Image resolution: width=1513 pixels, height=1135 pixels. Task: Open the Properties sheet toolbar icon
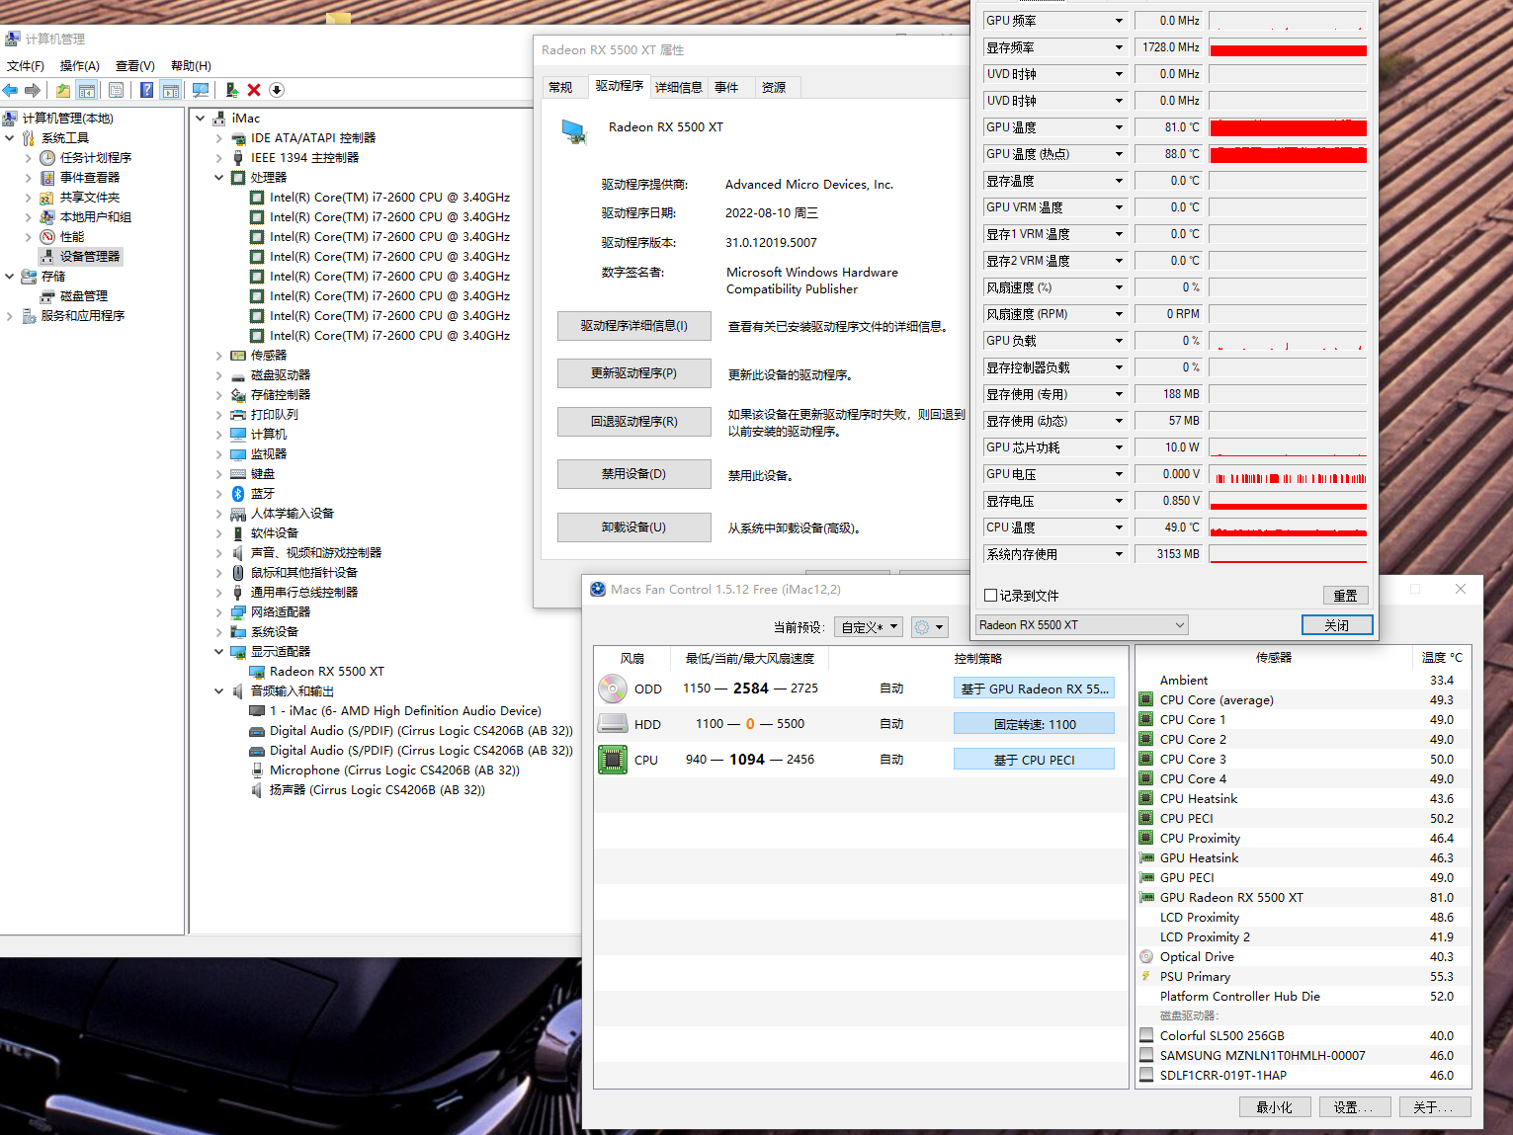coord(117,90)
